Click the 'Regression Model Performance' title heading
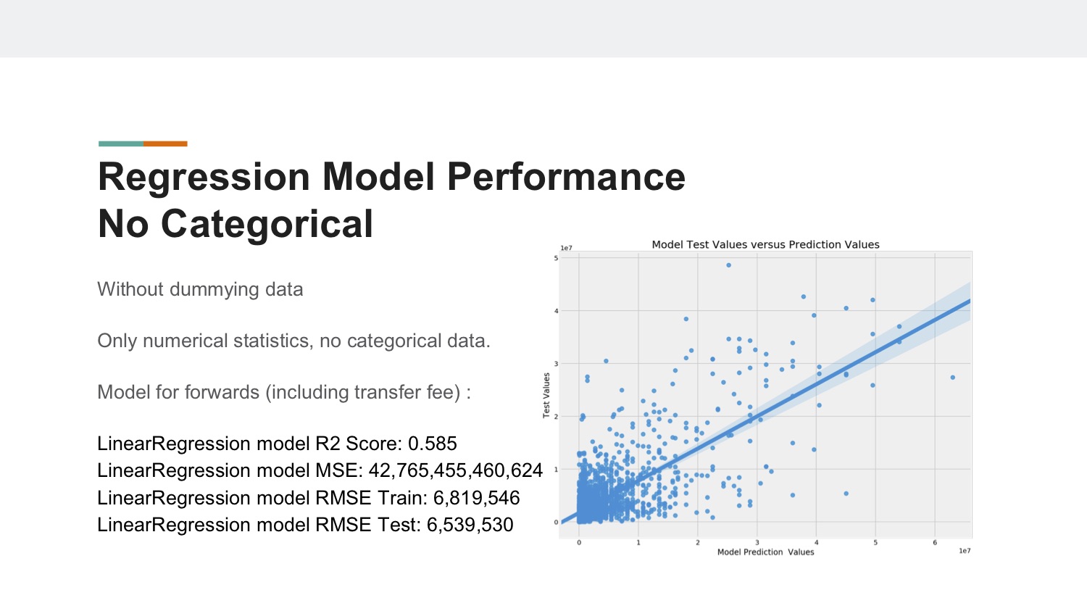This screenshot has width=1087, height=611. point(391,178)
